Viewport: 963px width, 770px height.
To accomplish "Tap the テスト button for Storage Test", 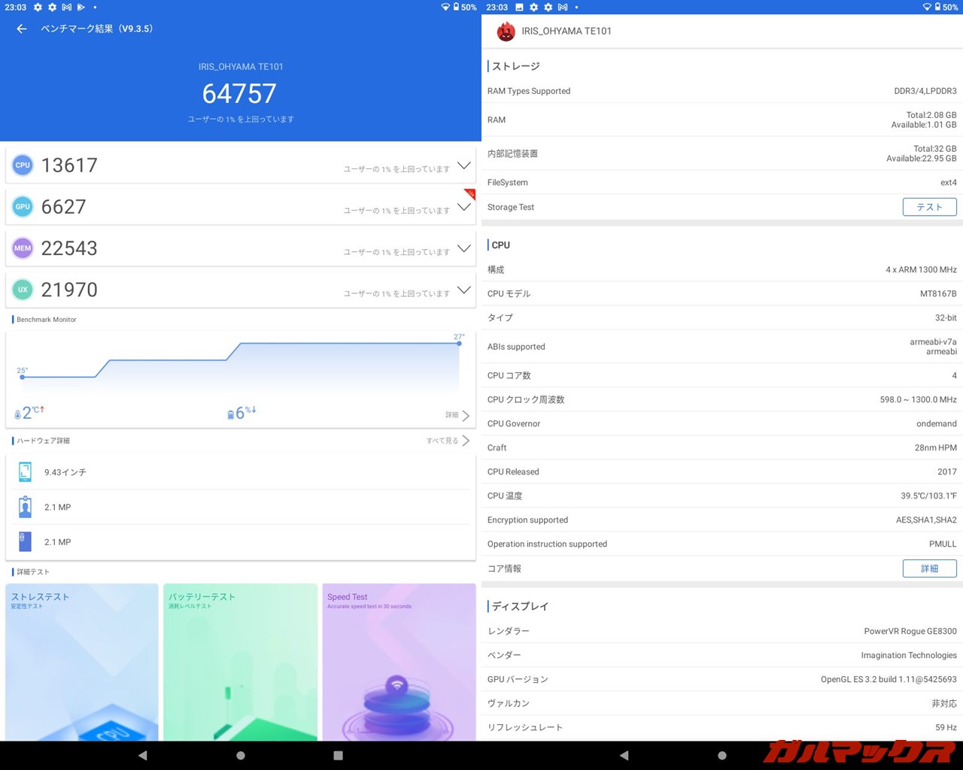I will 929,207.
